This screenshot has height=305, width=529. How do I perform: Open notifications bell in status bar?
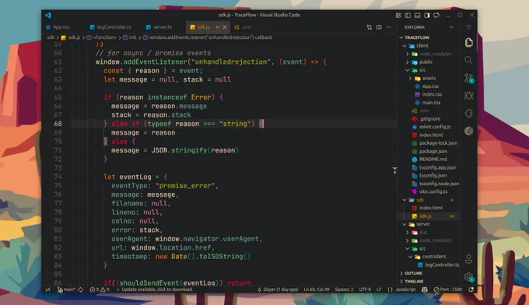(x=471, y=289)
